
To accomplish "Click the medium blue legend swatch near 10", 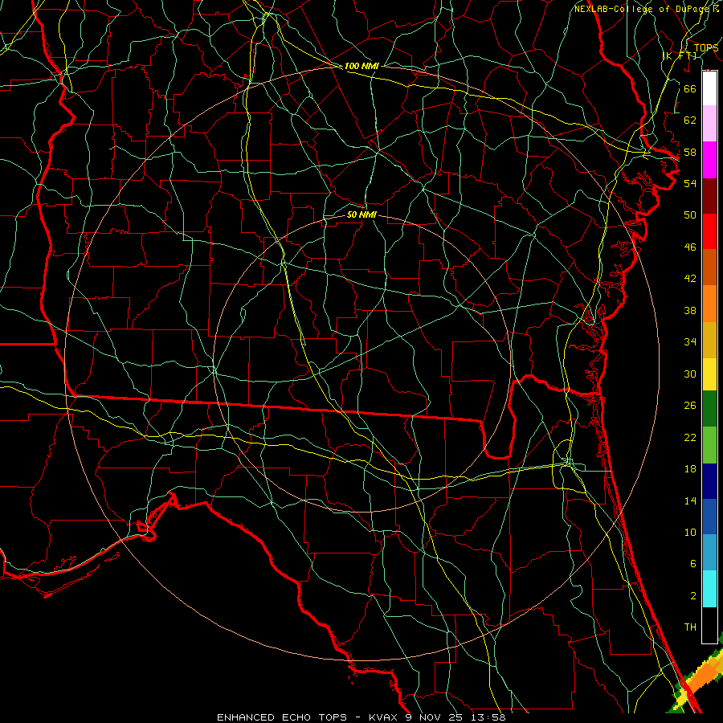I will pyautogui.click(x=709, y=517).
